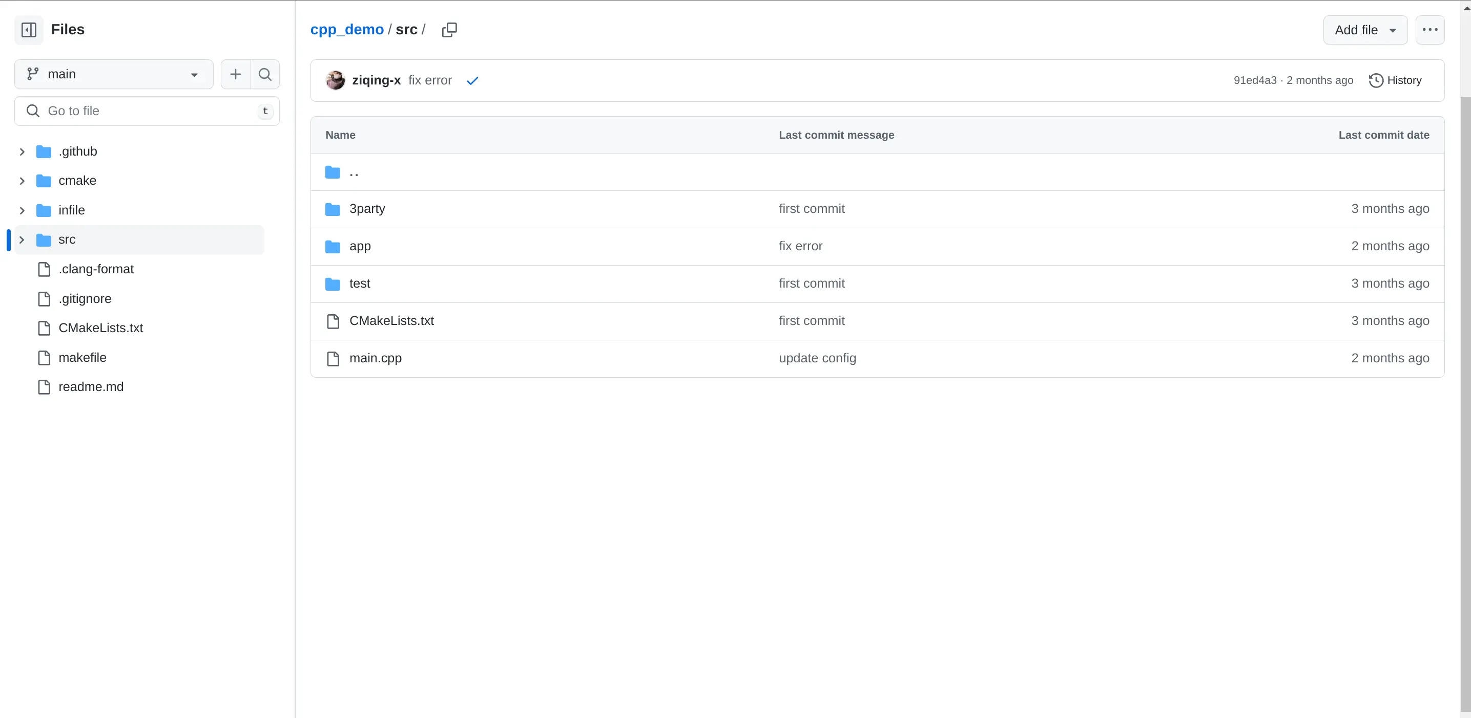The height and width of the screenshot is (718, 1471).
Task: Click '2 months ago' in main.cpp row
Action: [1390, 358]
